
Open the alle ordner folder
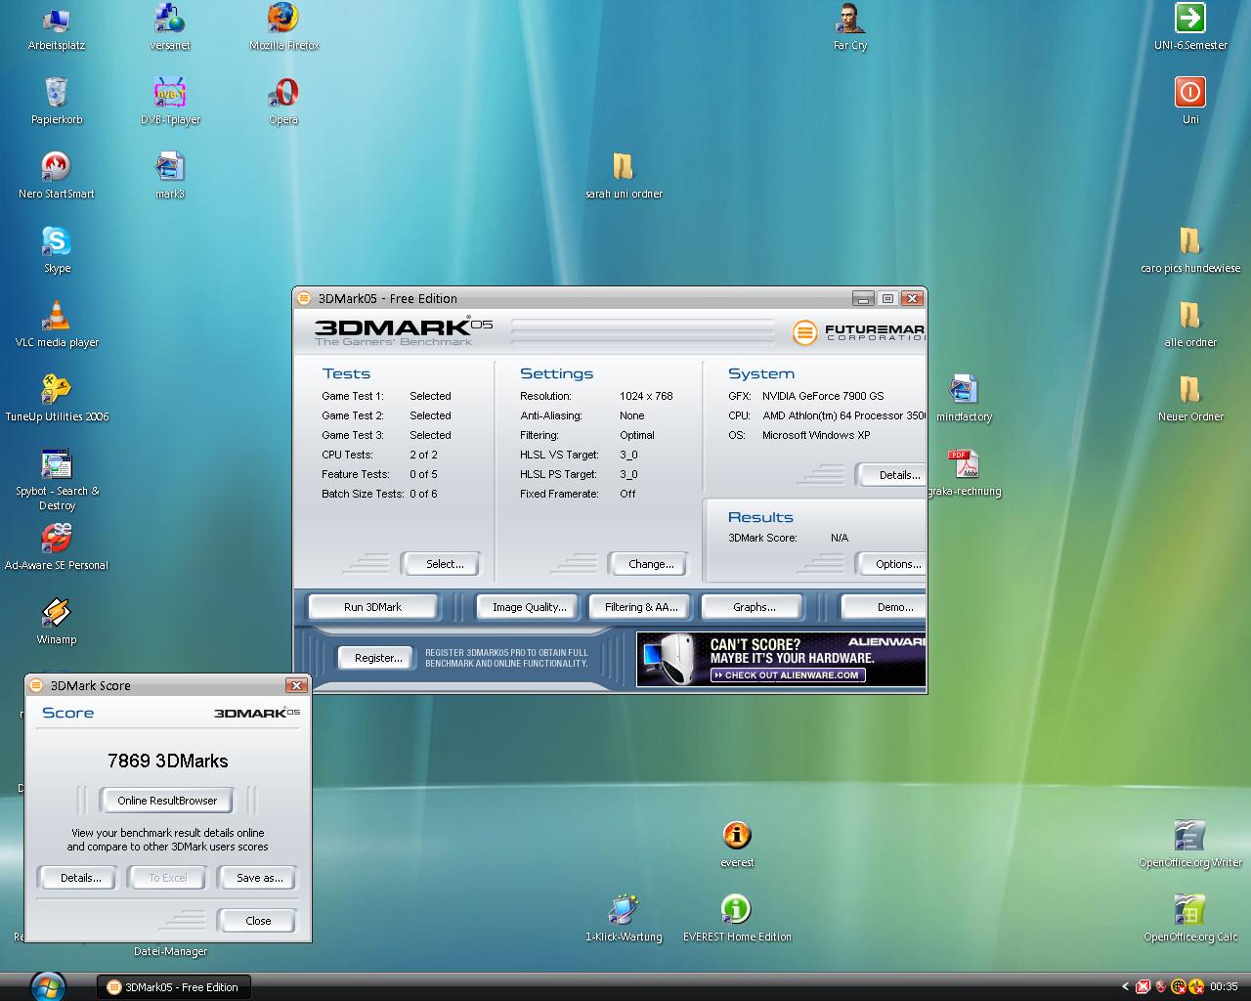point(1190,326)
